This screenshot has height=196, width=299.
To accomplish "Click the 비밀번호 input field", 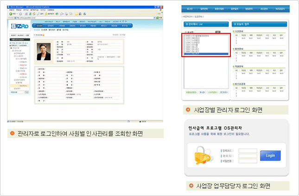I will coord(247,161).
